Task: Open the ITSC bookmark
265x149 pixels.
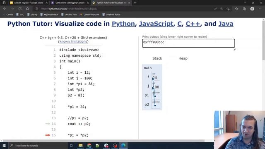Action: tap(20, 15)
